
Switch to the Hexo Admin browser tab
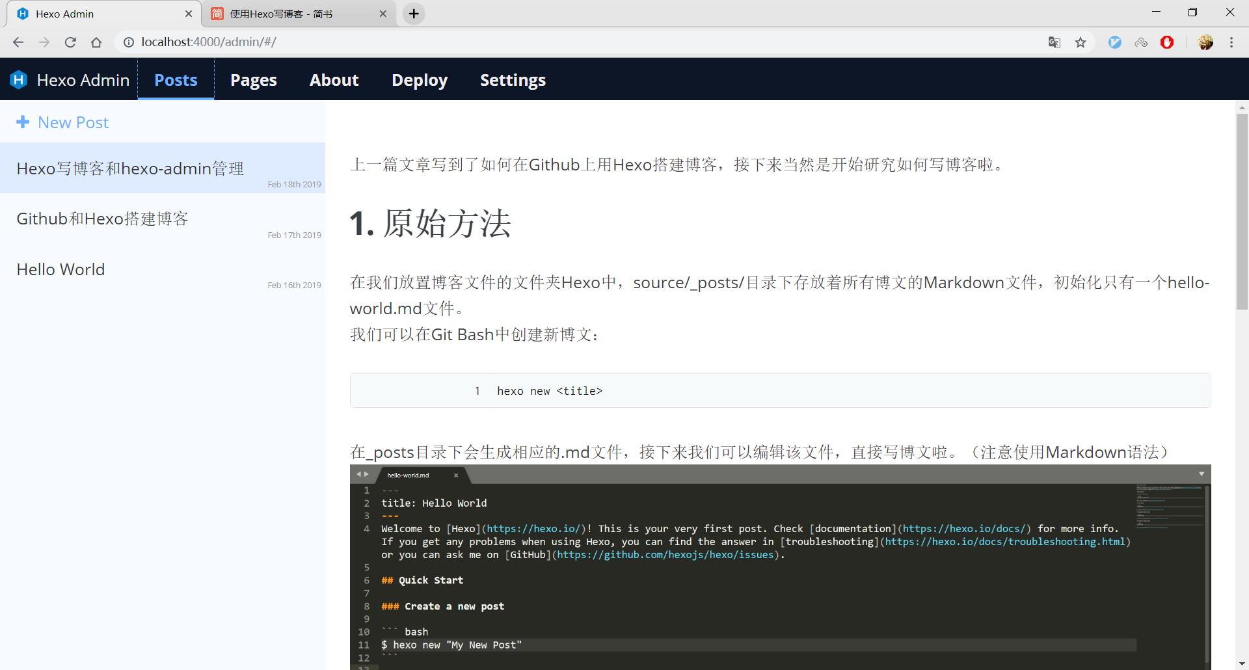click(104, 14)
